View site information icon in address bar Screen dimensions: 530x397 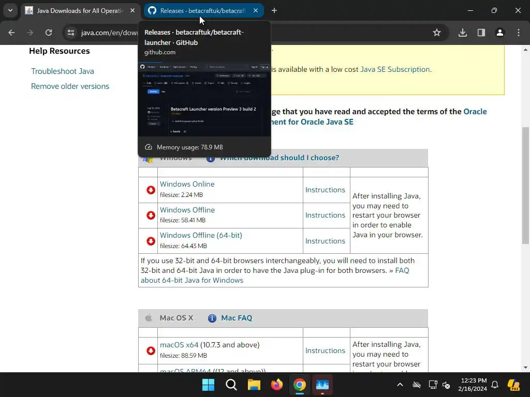71,33
